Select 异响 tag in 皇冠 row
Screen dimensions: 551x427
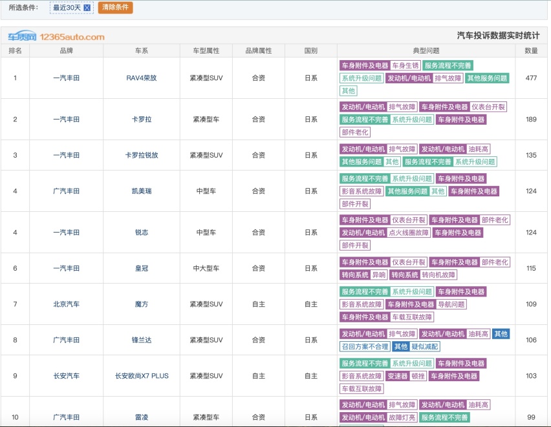click(x=379, y=275)
